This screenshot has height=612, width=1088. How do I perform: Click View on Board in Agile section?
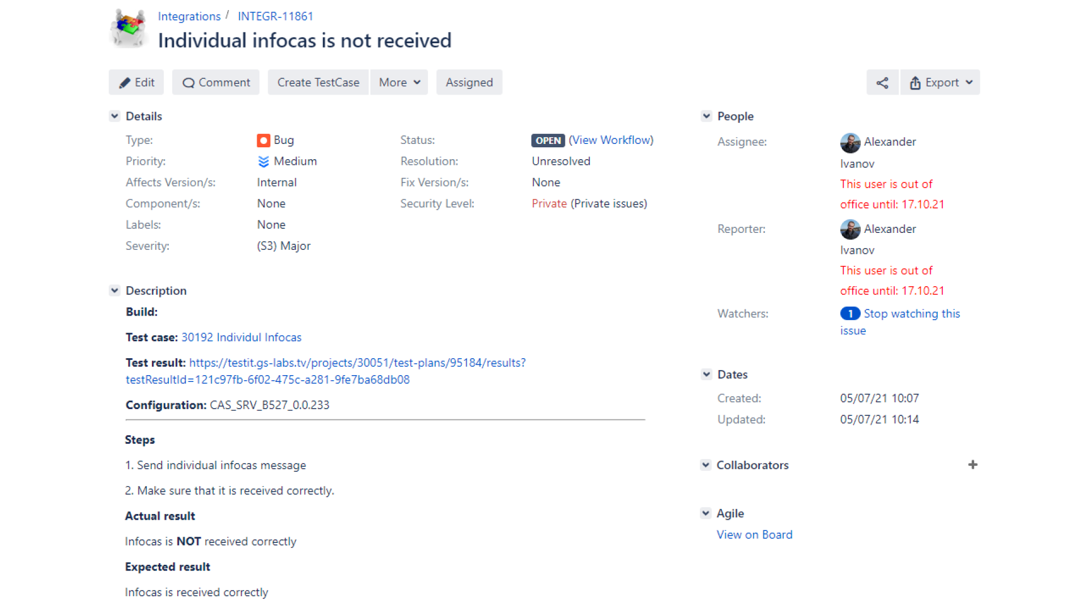tap(754, 534)
